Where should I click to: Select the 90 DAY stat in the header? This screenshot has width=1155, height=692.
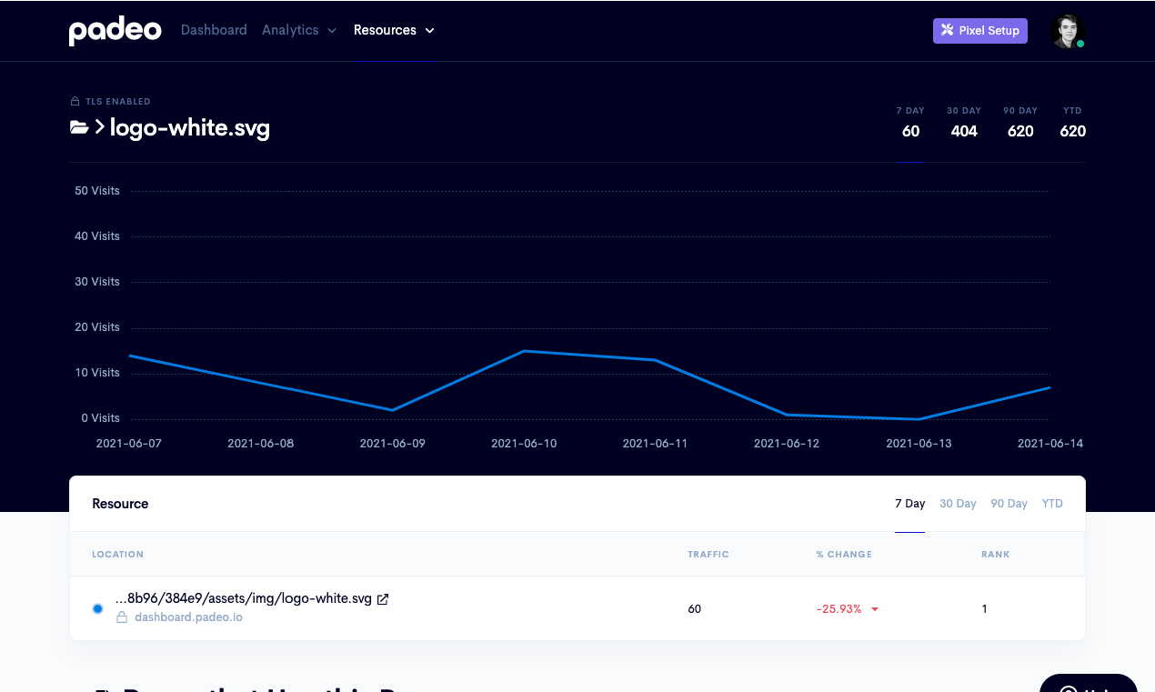(1020, 123)
